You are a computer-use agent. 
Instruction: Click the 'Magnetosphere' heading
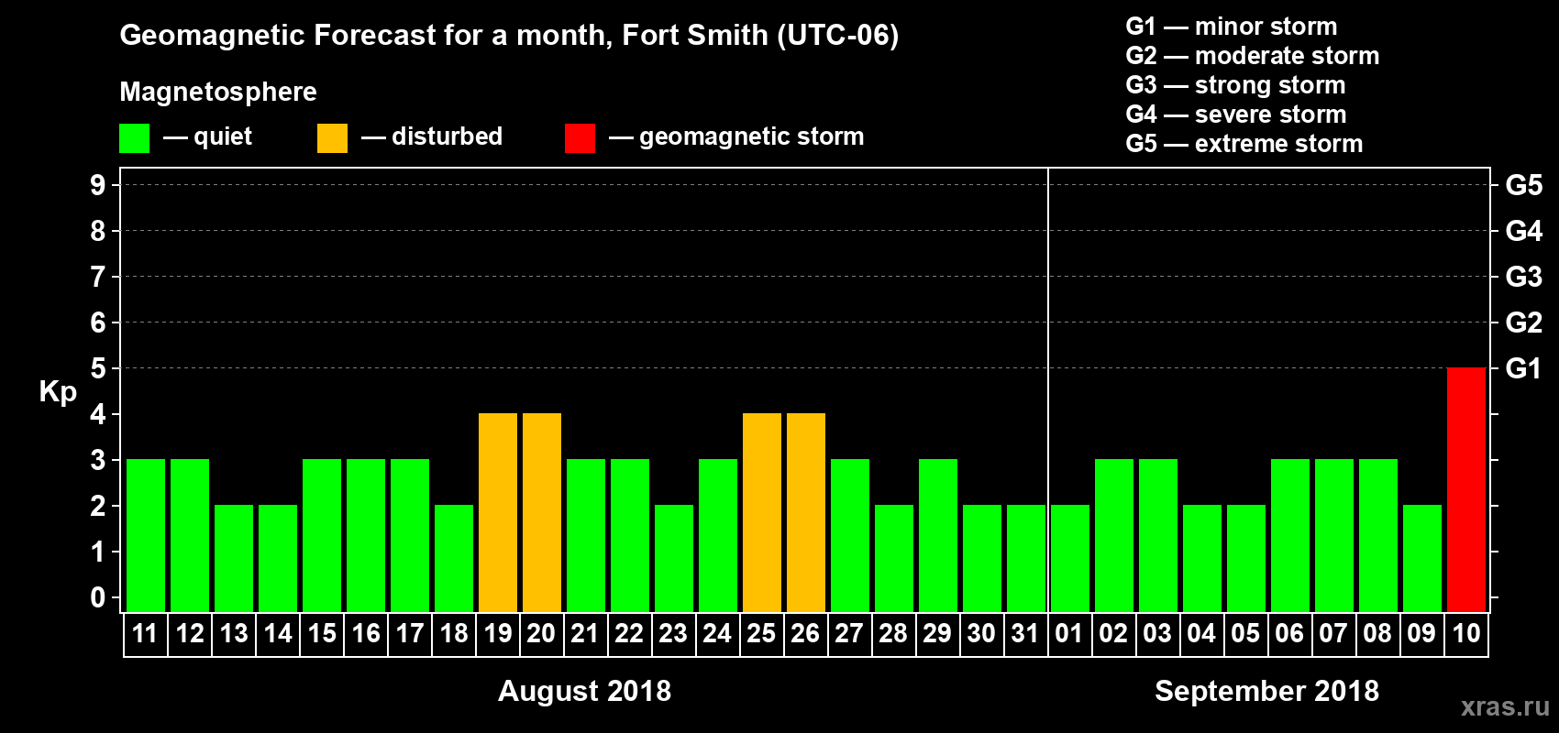[x=218, y=92]
